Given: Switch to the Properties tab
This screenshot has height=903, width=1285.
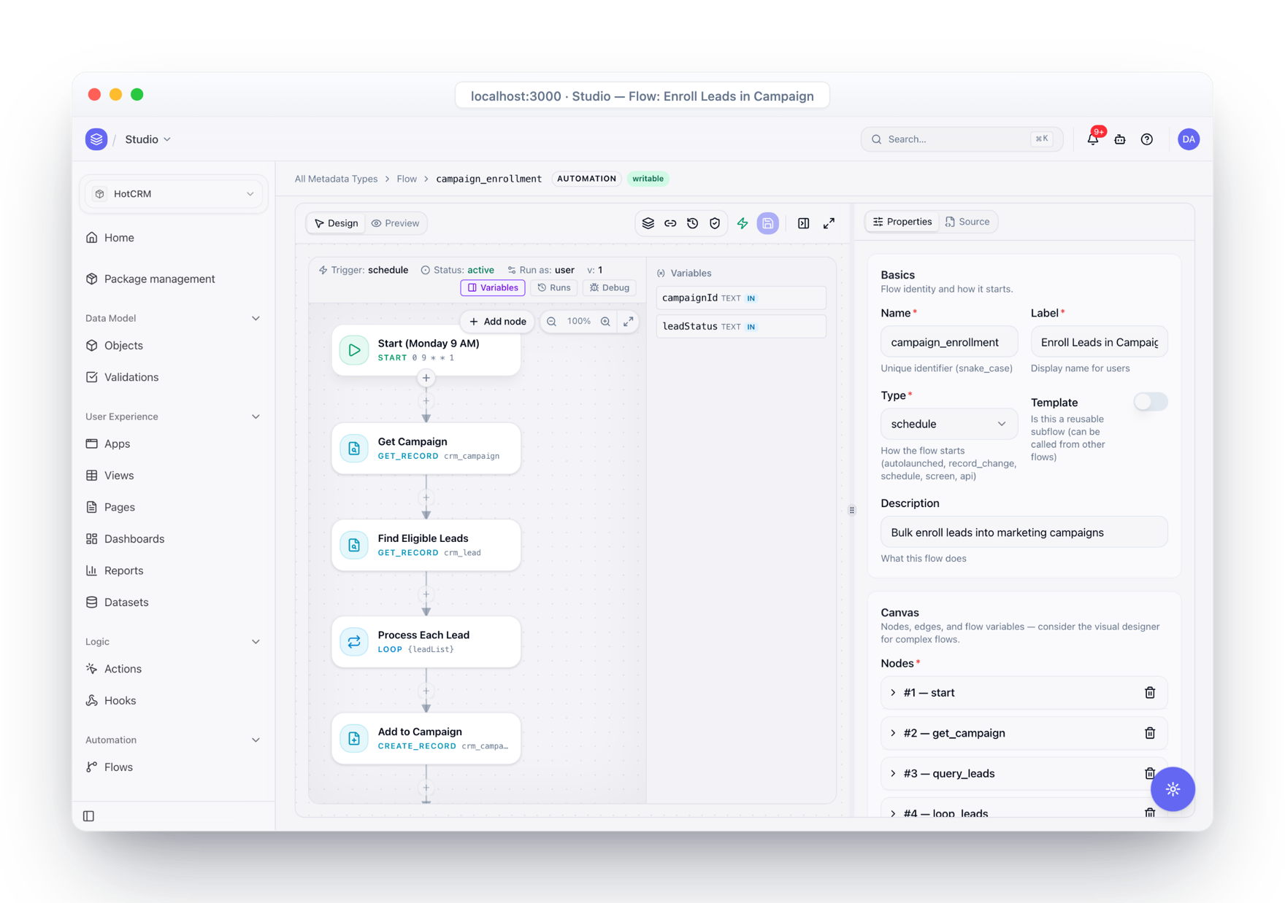Looking at the screenshot, I should 902,222.
